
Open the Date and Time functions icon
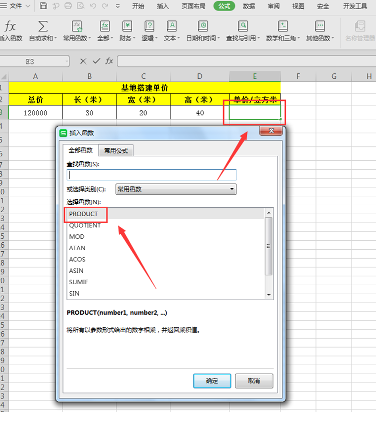pyautogui.click(x=202, y=26)
